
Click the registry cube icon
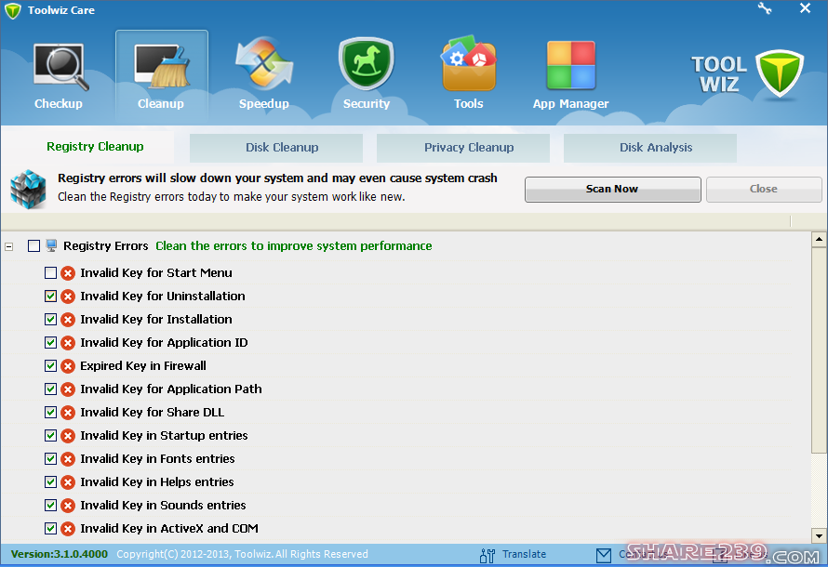click(x=28, y=189)
